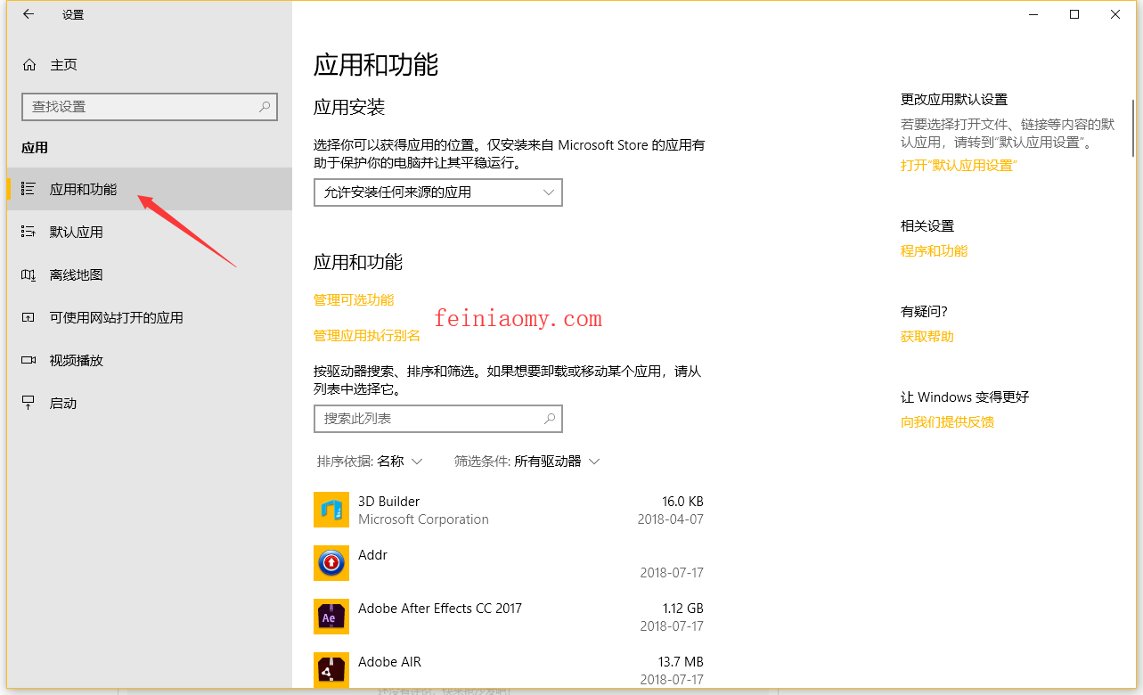Click the 3D Builder app icon

[331, 509]
